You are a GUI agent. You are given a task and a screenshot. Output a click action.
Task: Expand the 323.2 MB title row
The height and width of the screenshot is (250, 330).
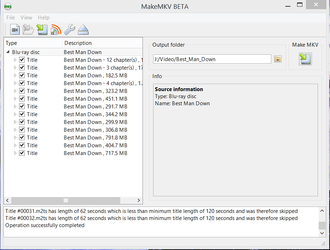click(x=15, y=91)
